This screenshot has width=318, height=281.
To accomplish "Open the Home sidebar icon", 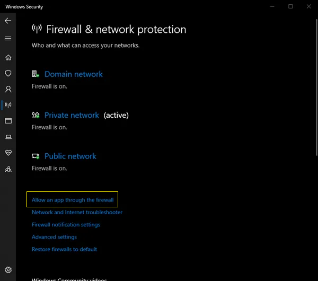I will (x=8, y=58).
